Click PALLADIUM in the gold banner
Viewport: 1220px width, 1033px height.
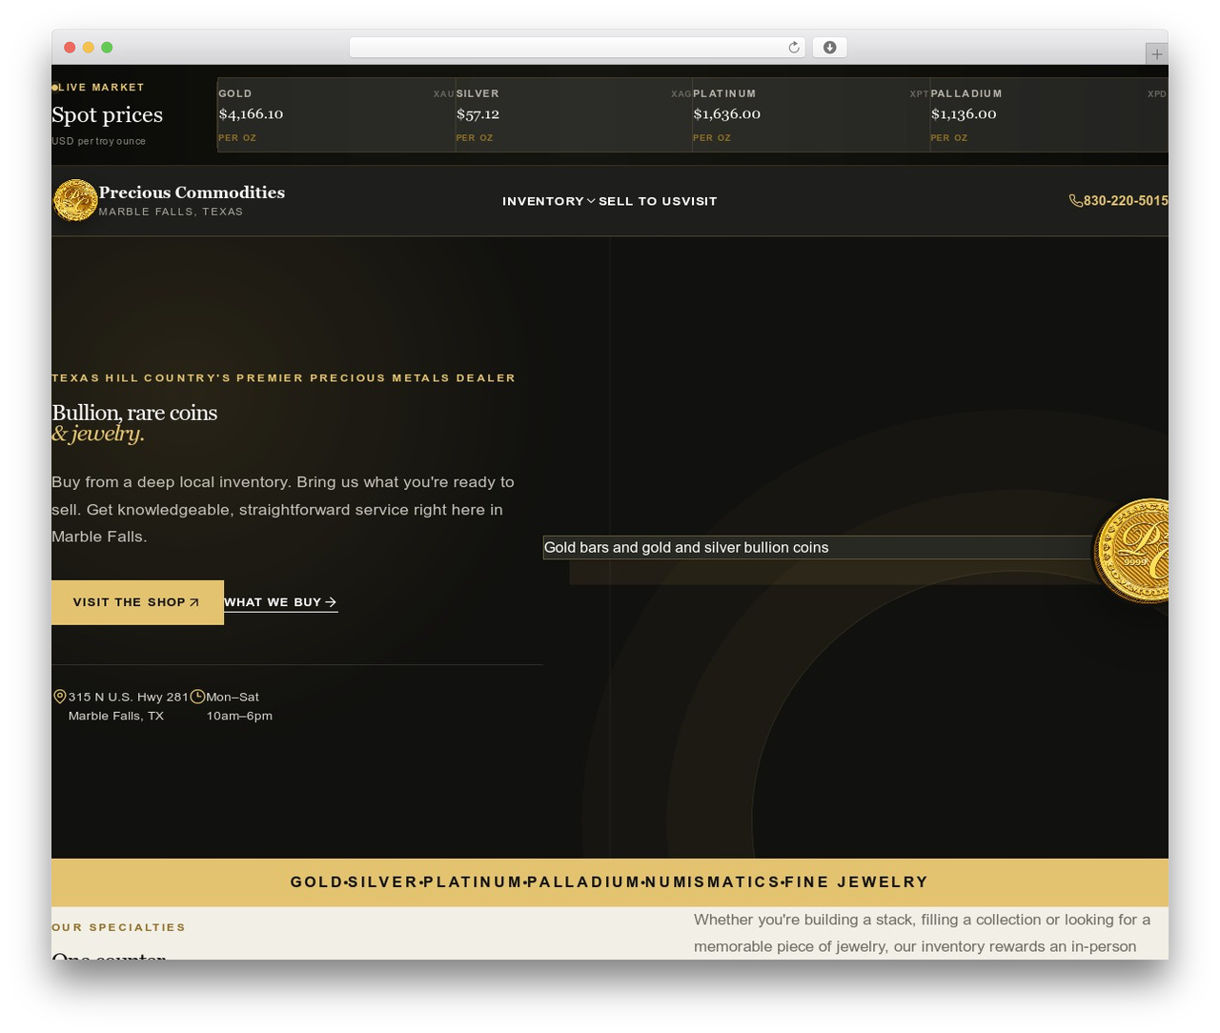583,882
